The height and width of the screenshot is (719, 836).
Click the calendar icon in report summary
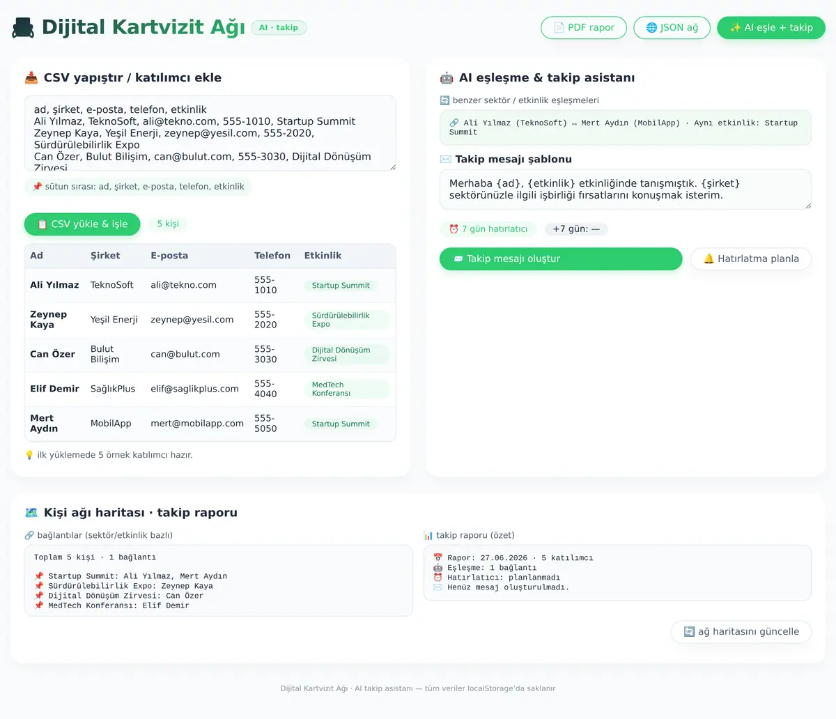click(x=438, y=558)
